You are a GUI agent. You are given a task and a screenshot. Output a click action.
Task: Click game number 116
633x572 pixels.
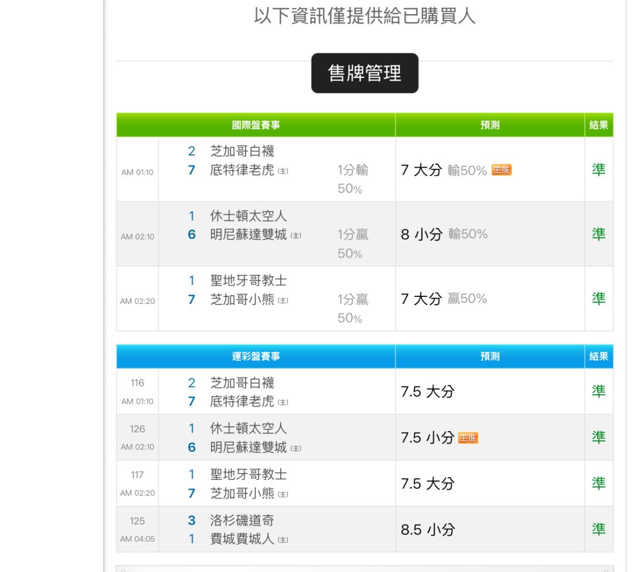pyautogui.click(x=137, y=383)
